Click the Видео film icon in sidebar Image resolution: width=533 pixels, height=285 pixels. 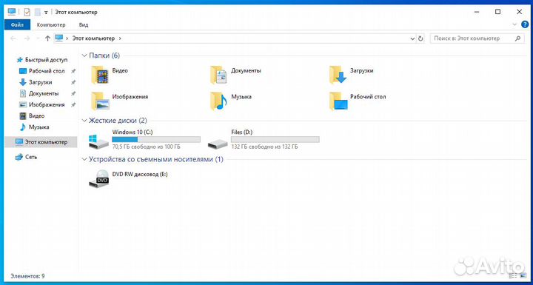coord(23,116)
